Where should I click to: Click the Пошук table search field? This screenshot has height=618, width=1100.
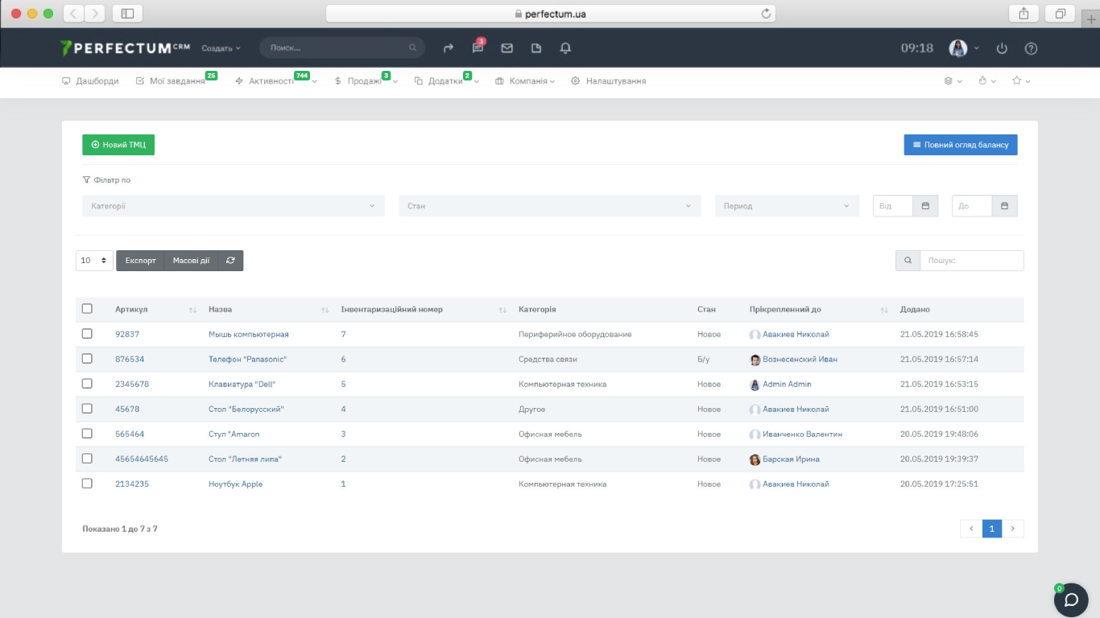click(x=971, y=261)
